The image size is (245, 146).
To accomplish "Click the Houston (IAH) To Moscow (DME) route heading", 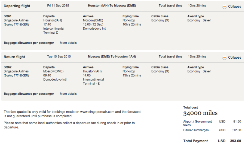I will pos(112,6).
